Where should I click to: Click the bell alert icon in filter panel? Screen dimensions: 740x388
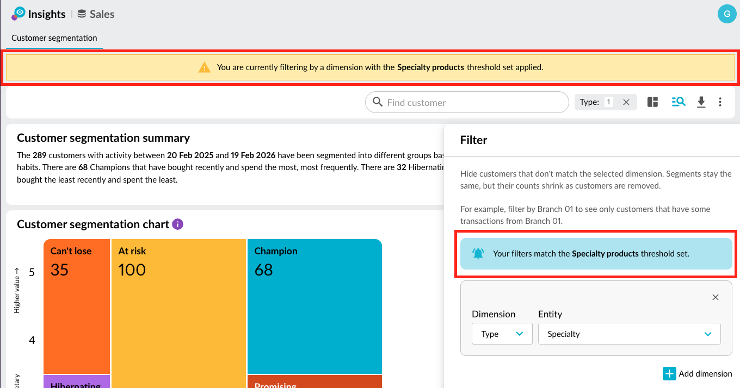point(478,254)
